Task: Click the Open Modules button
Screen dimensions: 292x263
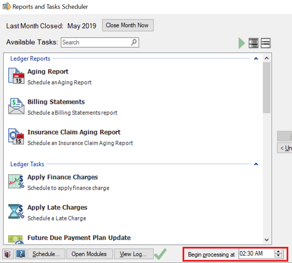Action: 89,254
